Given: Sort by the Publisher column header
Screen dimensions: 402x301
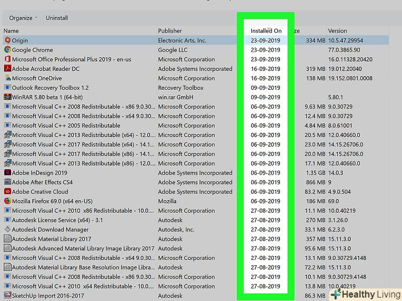Looking at the screenshot, I should point(170,31).
